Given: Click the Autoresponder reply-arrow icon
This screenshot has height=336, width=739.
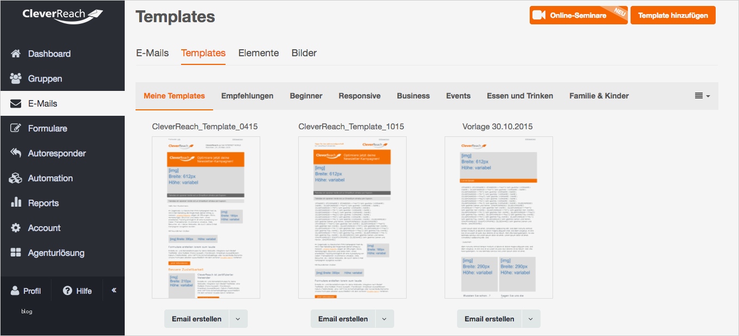Looking at the screenshot, I should pos(15,153).
